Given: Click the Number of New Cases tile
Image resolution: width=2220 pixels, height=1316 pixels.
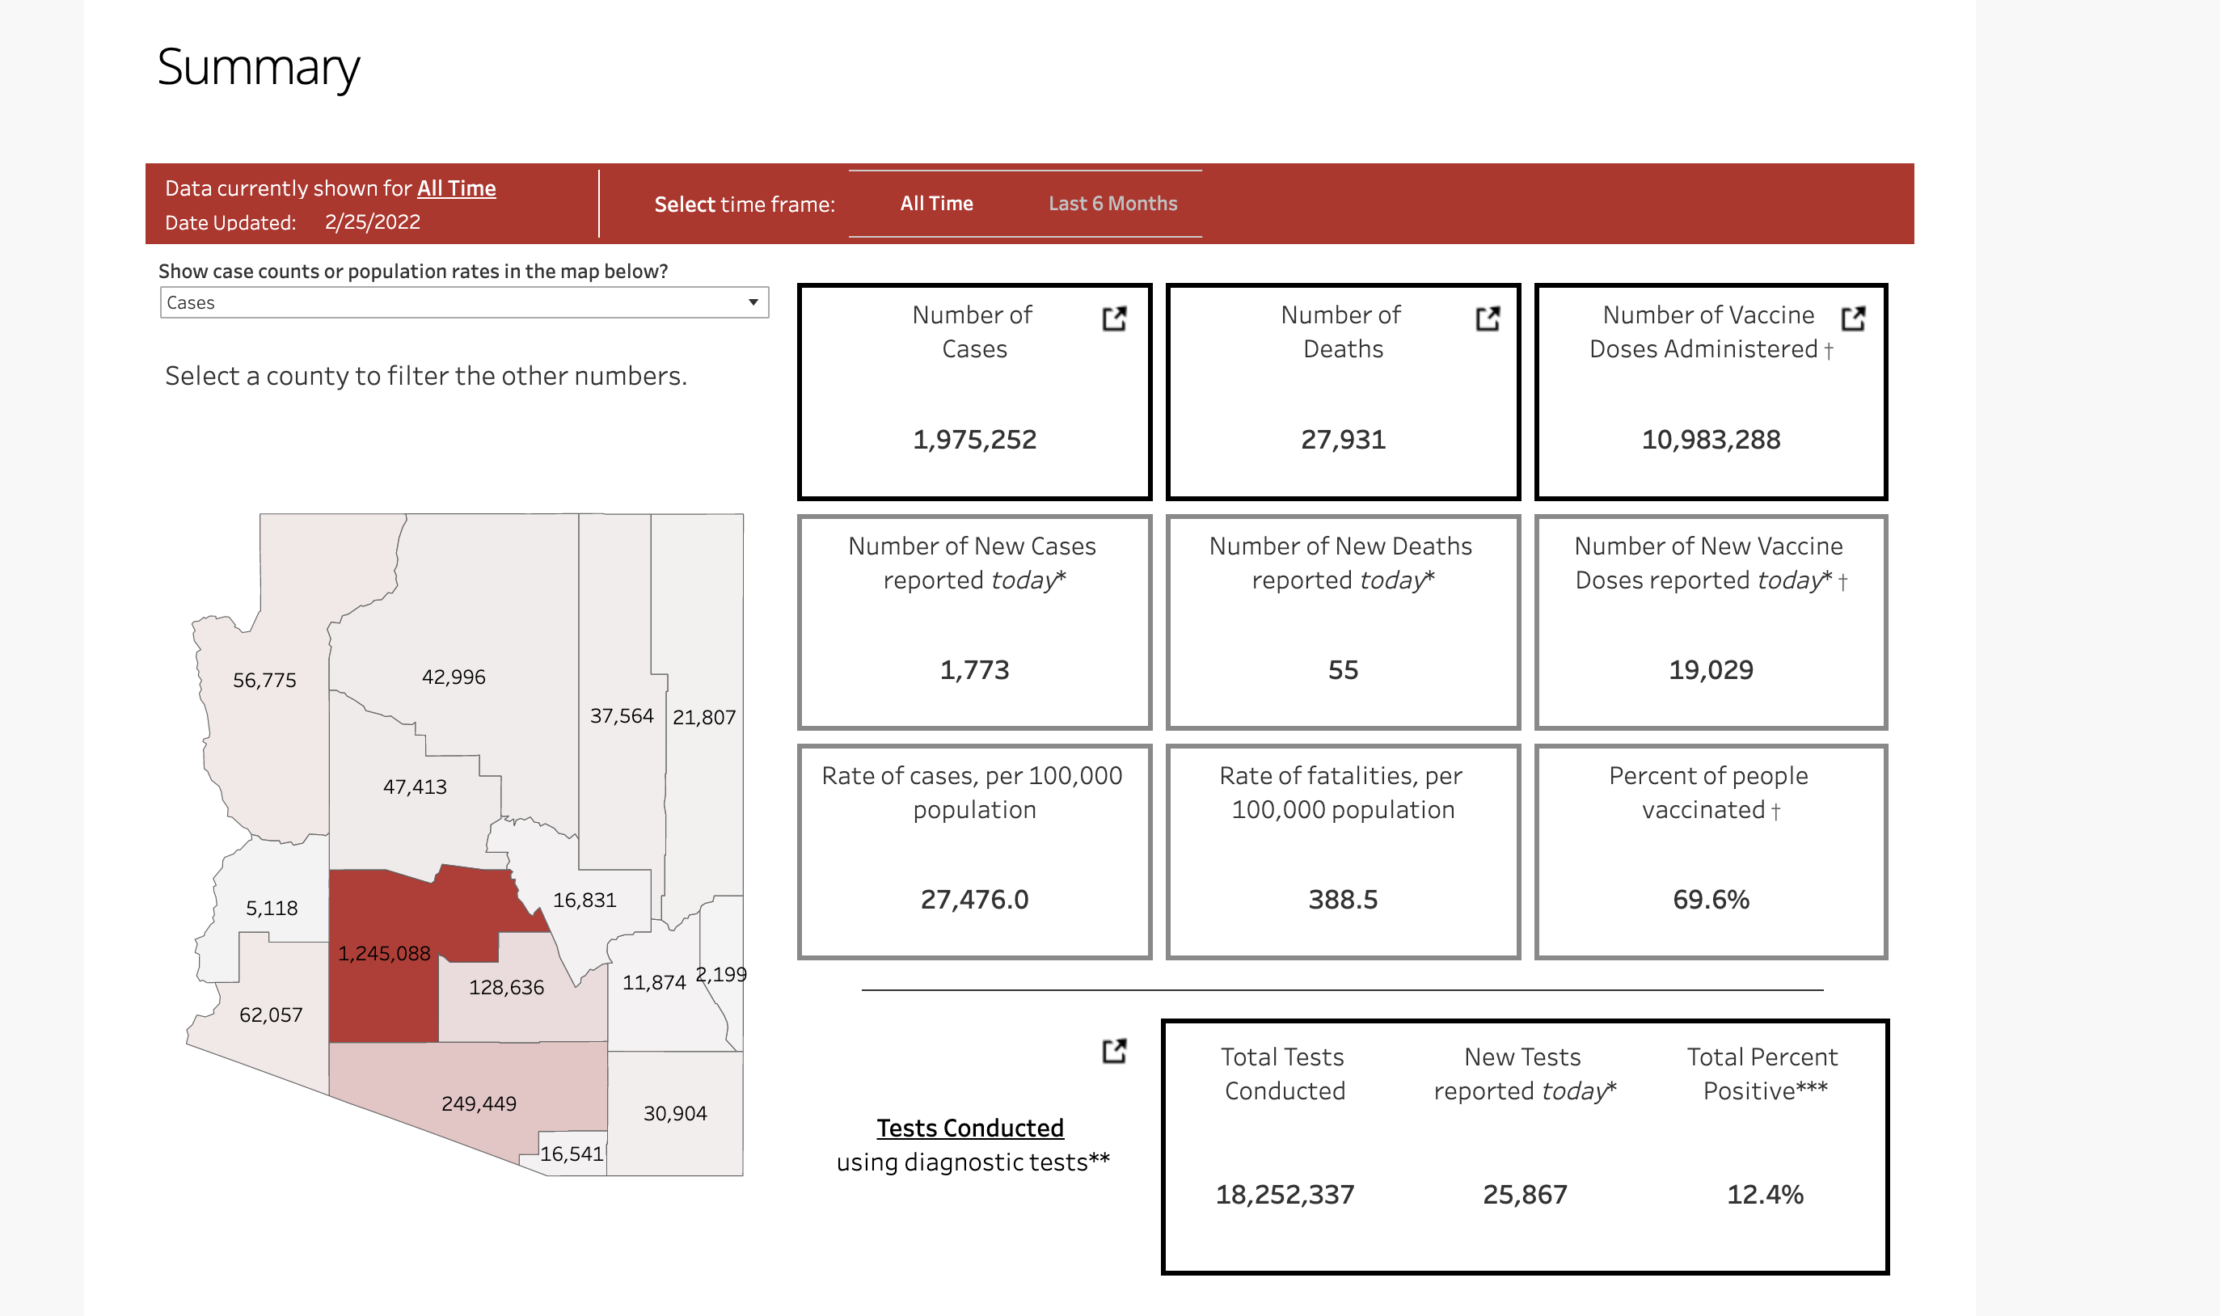Looking at the screenshot, I should click(974, 622).
